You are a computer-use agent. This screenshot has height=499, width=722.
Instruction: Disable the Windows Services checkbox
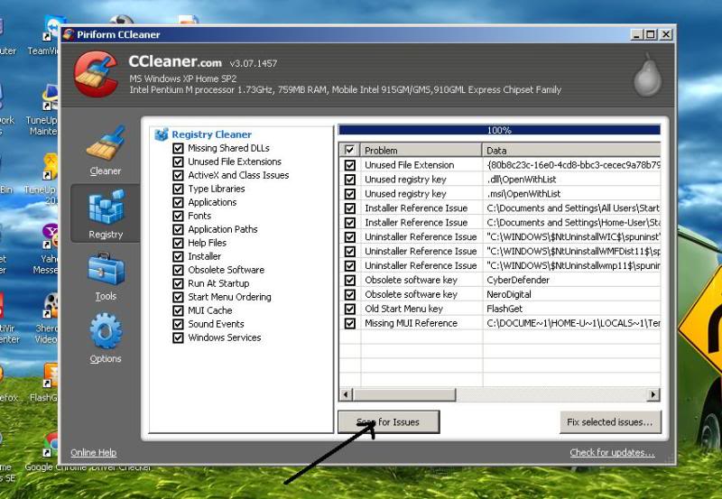coord(179,337)
